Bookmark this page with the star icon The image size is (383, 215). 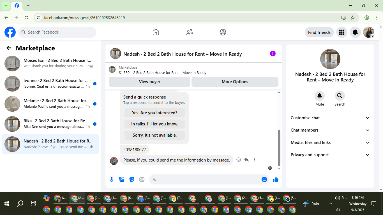[353, 18]
